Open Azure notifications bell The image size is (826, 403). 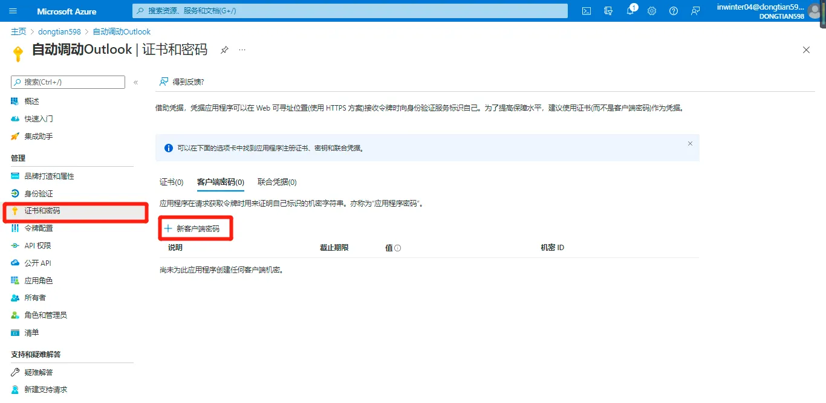tap(629, 10)
